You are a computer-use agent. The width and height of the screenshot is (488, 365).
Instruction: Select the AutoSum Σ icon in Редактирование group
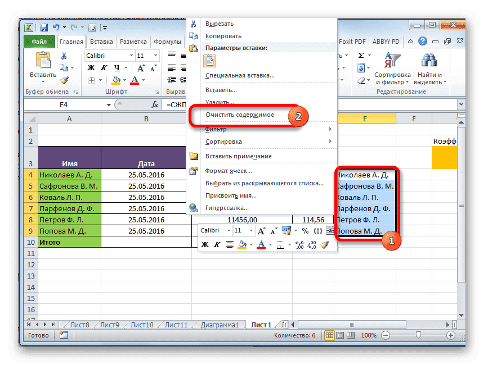tap(361, 55)
